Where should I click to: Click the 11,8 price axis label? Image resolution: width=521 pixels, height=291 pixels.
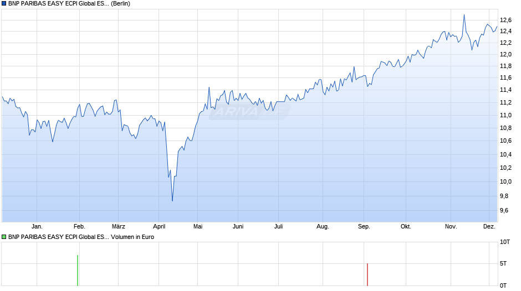(505, 66)
